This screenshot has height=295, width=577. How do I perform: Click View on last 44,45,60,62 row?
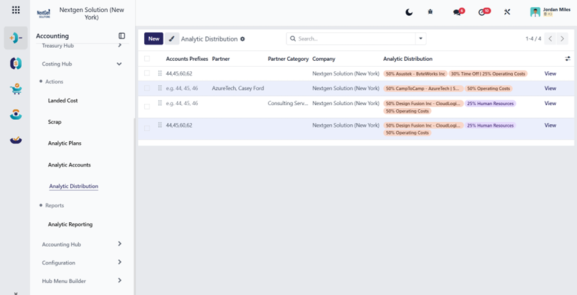click(550, 126)
